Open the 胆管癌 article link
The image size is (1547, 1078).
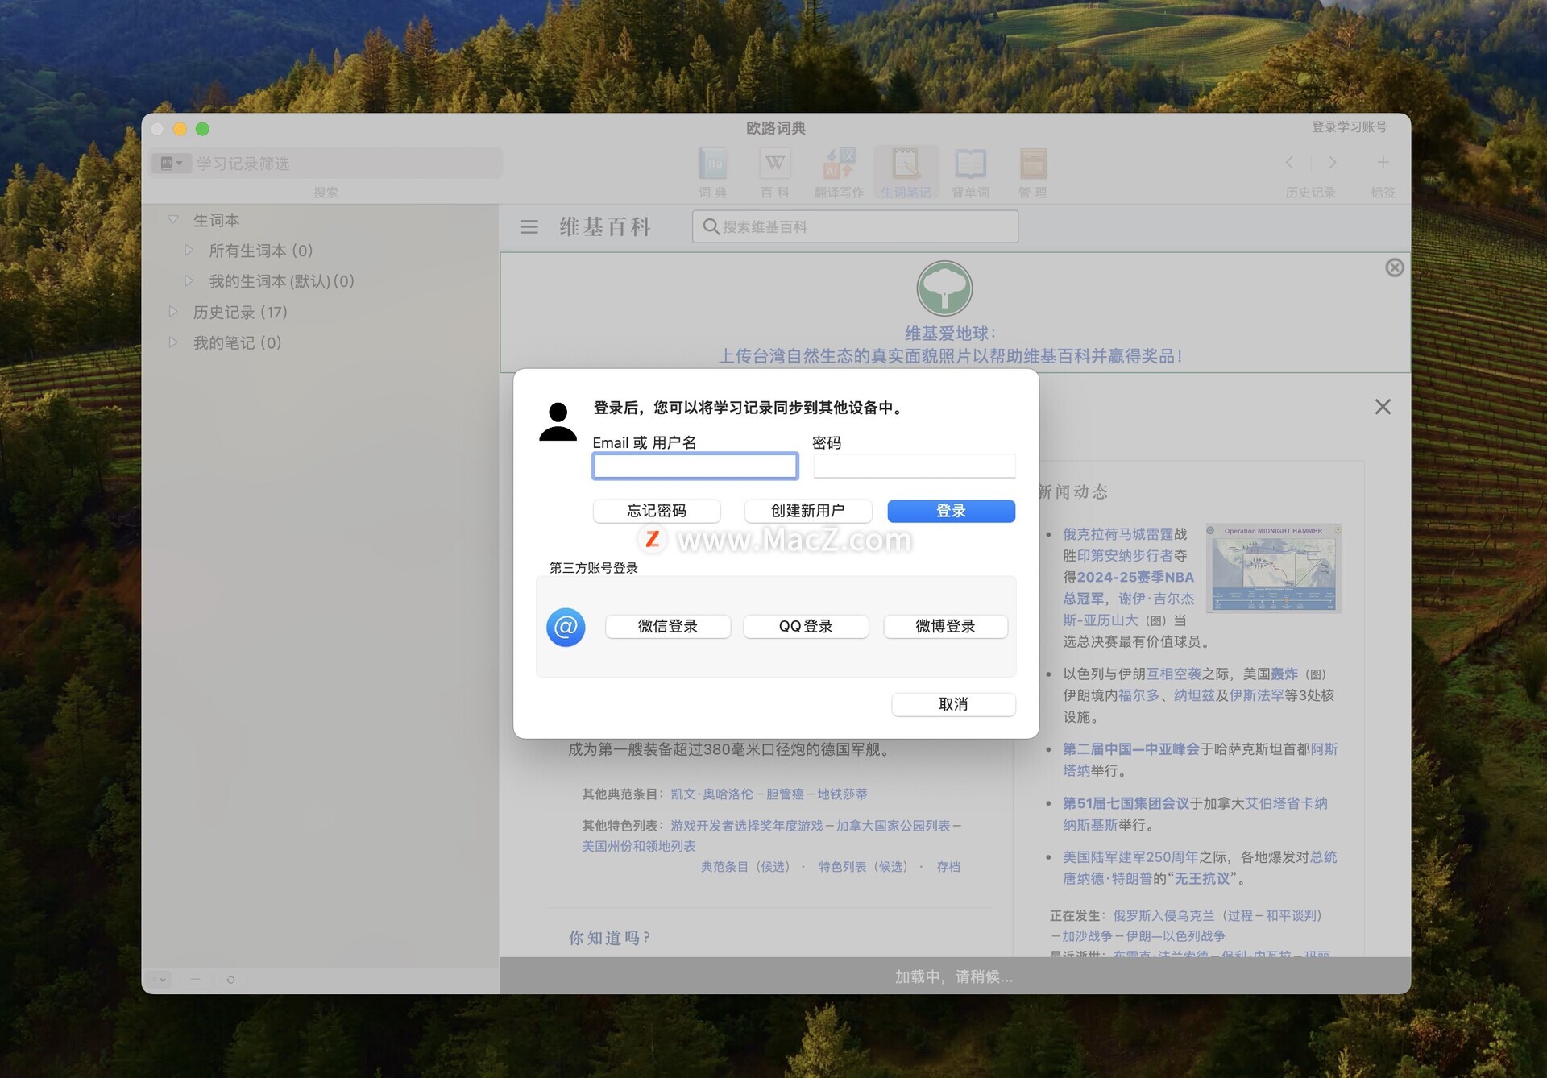786,794
